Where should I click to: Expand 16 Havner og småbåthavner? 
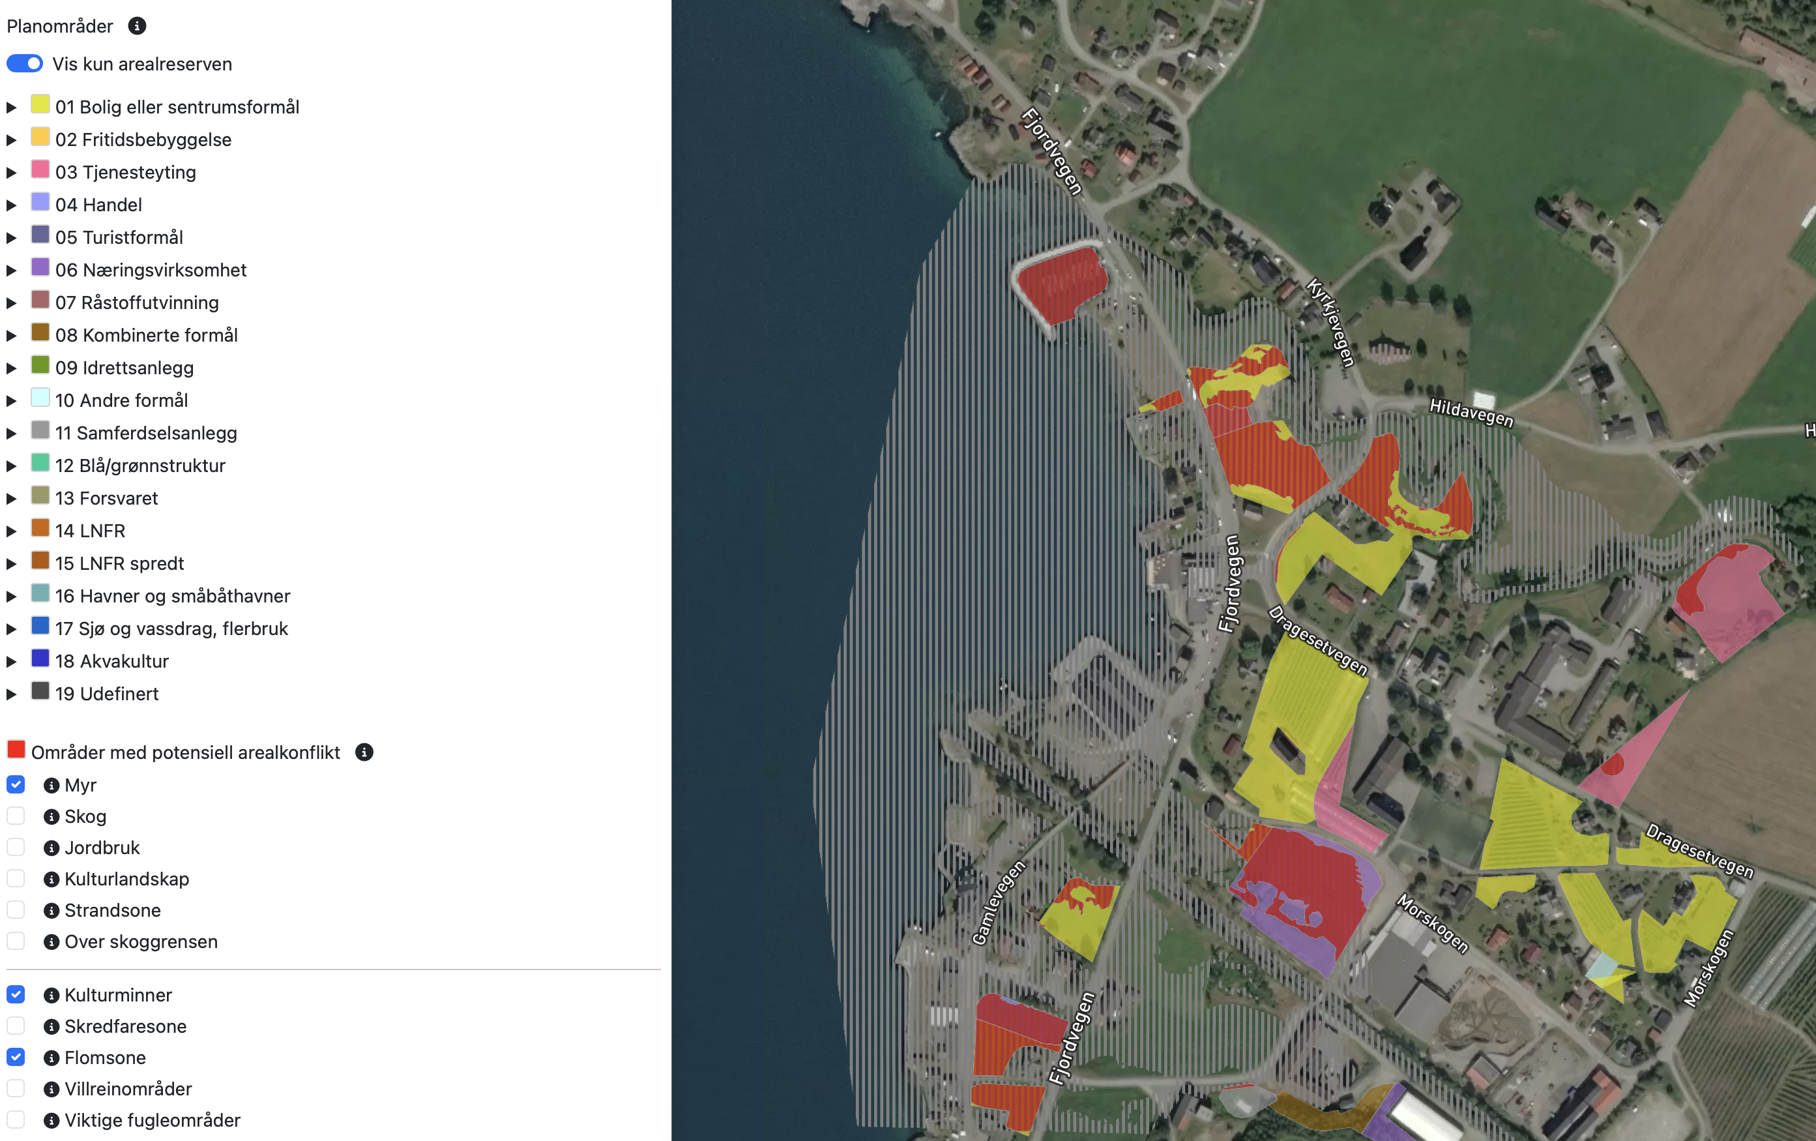[x=11, y=597]
